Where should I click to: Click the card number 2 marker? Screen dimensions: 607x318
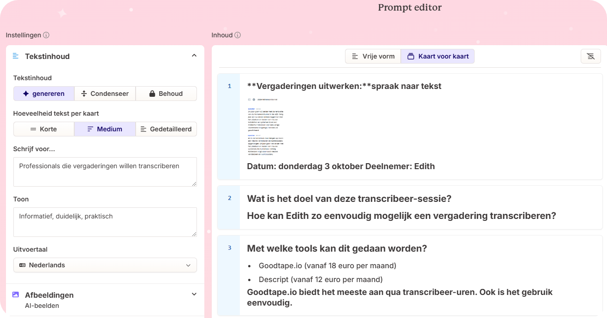(x=229, y=198)
